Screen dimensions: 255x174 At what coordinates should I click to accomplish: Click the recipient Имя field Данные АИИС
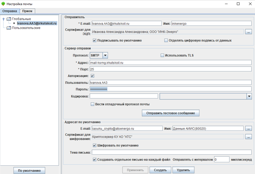[208, 128]
